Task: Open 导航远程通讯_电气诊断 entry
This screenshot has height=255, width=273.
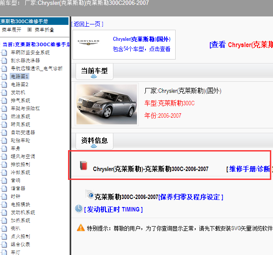Action: [x=36, y=68]
